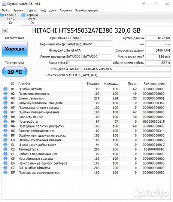Select the Ошибки чтения attribute text
Screen dimensions: 173x202
[x=30, y=89]
